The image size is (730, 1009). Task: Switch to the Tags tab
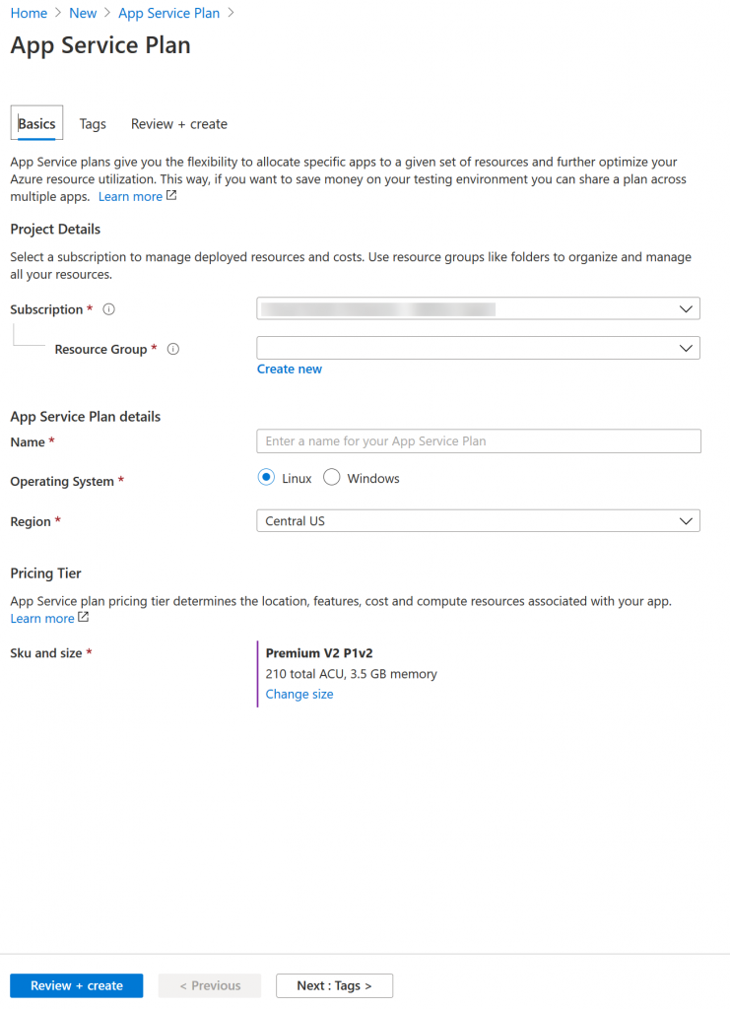point(93,123)
